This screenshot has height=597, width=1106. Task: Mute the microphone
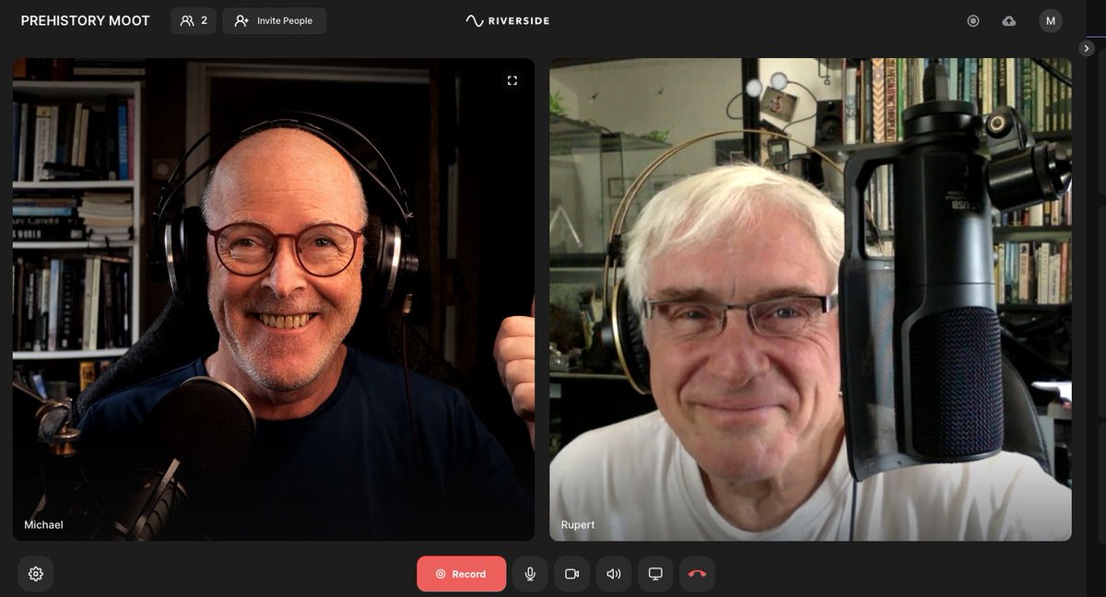click(x=529, y=573)
